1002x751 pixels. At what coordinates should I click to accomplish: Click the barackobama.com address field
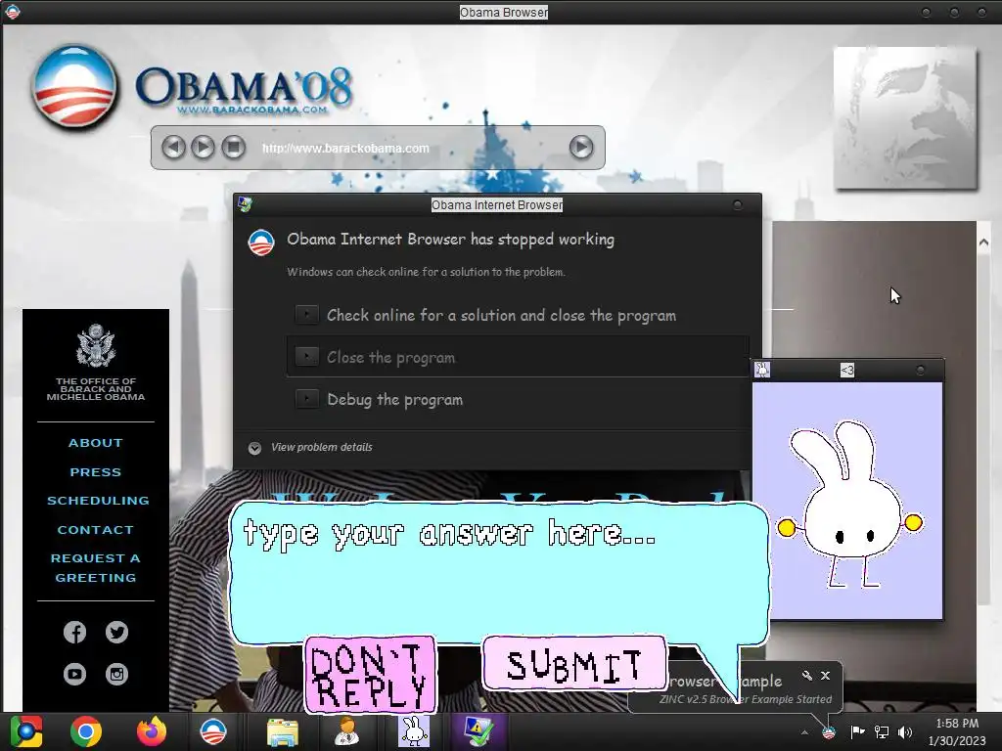[x=345, y=149]
